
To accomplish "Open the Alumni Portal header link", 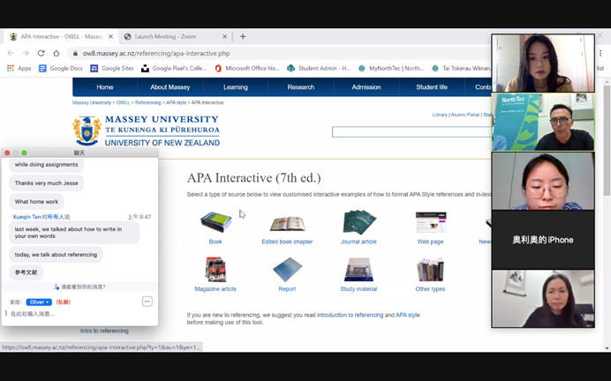I will 465,115.
